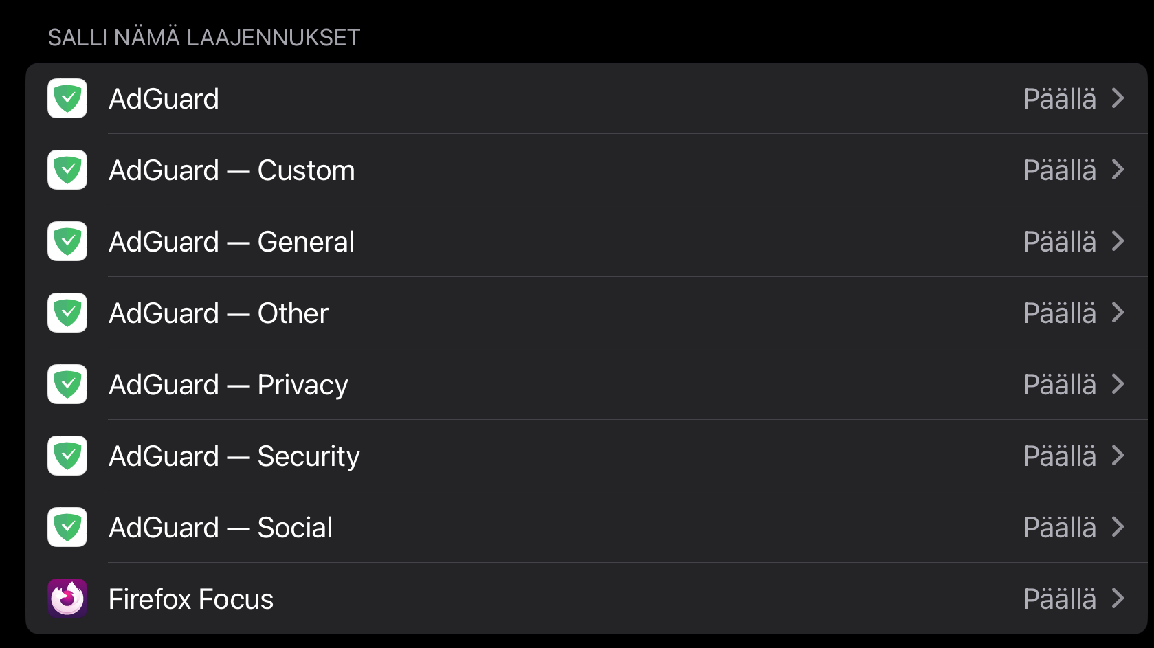Tap the Firefox Focus row chevron
Screen dimensions: 1154x648
pos(1118,599)
